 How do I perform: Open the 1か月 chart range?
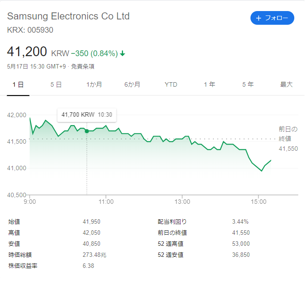pyautogui.click(x=94, y=84)
